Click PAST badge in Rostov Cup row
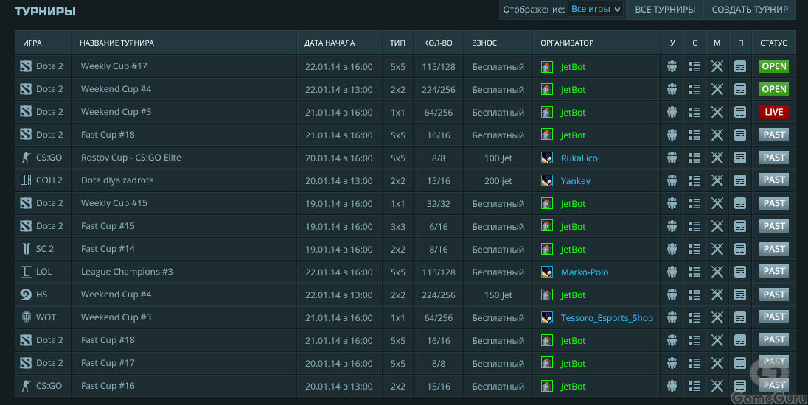The width and height of the screenshot is (808, 405). [x=773, y=158]
